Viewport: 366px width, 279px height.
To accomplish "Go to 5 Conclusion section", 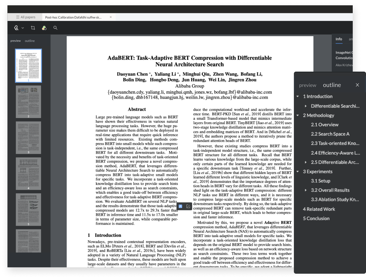I will (x=316, y=219).
